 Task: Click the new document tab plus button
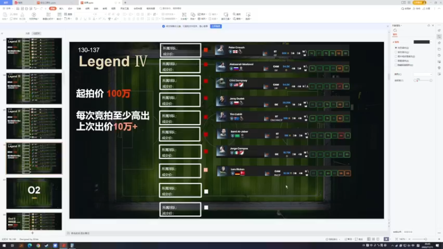click(125, 3)
